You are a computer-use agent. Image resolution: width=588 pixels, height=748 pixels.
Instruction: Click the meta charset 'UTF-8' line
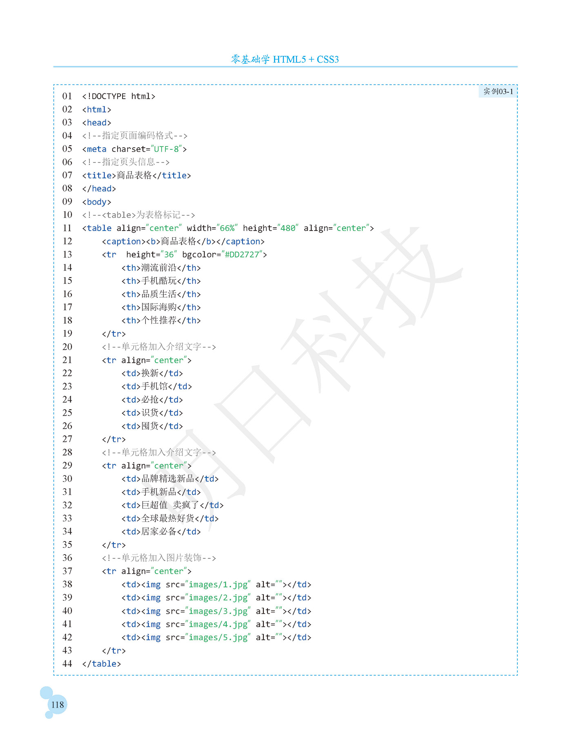coord(134,149)
